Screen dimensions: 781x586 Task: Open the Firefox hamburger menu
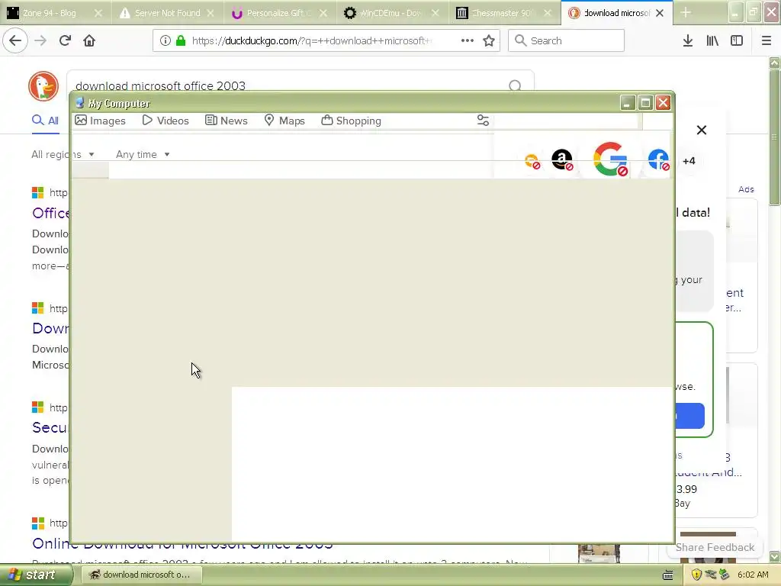[x=767, y=40]
